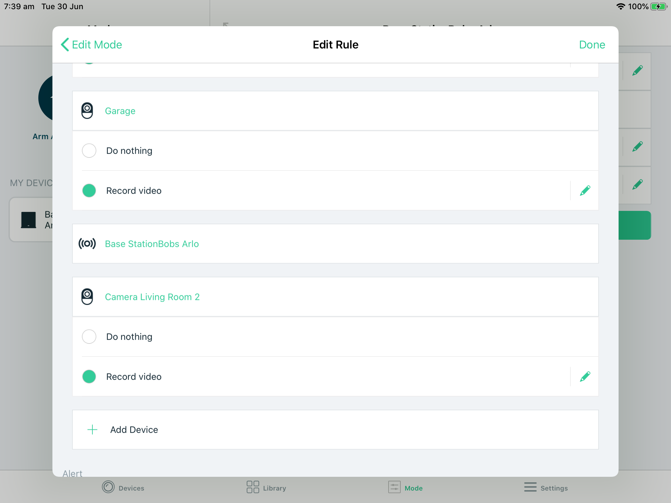Select Do nothing radio button for Garage
The width and height of the screenshot is (671, 503).
(89, 151)
